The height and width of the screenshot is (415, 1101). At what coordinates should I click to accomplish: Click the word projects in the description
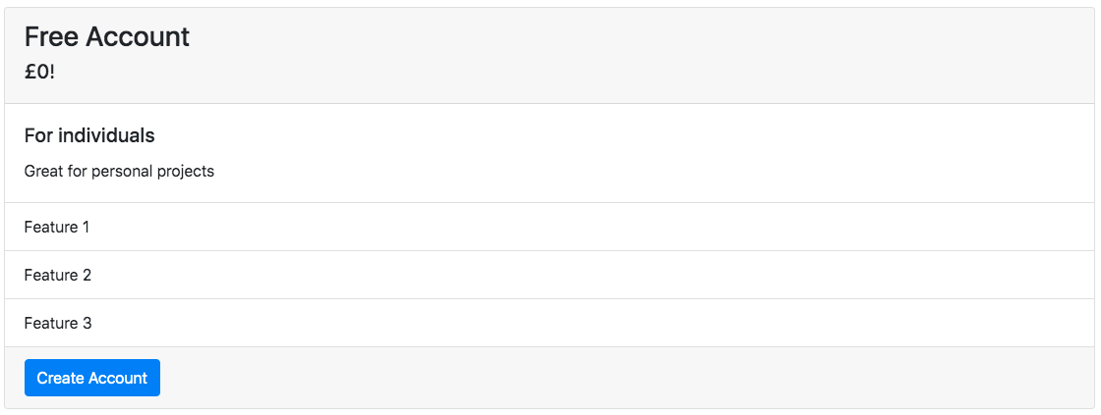click(188, 172)
